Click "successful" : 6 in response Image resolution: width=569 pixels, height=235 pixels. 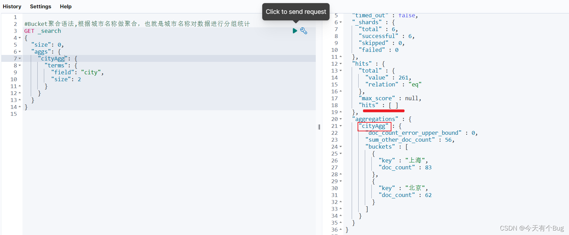tap(387, 36)
